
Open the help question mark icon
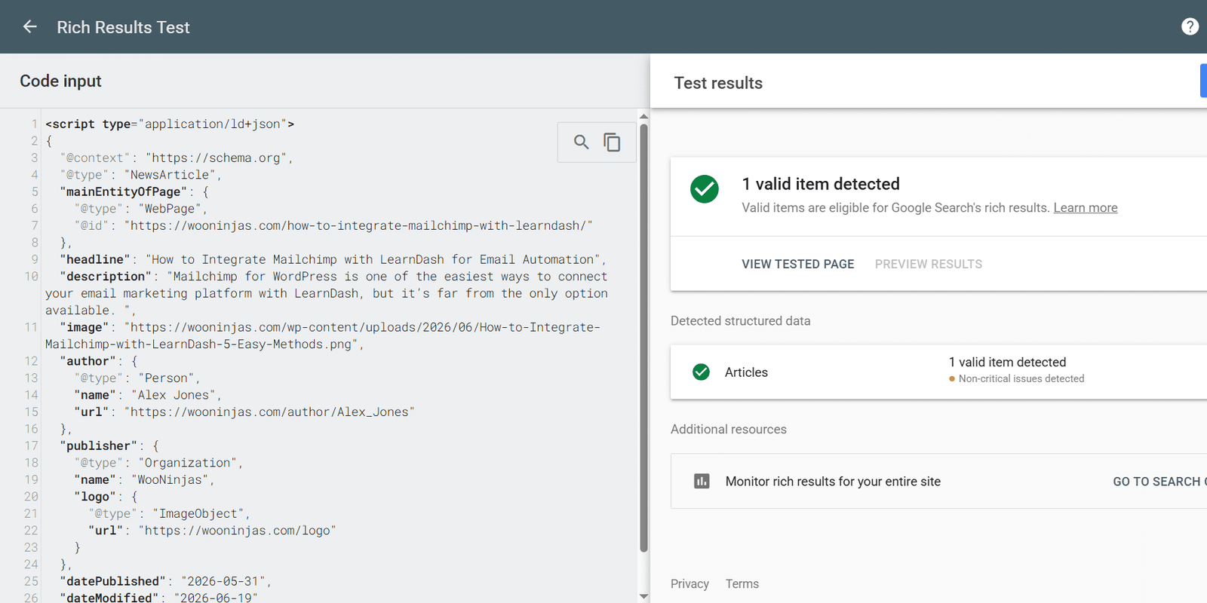pos(1190,27)
